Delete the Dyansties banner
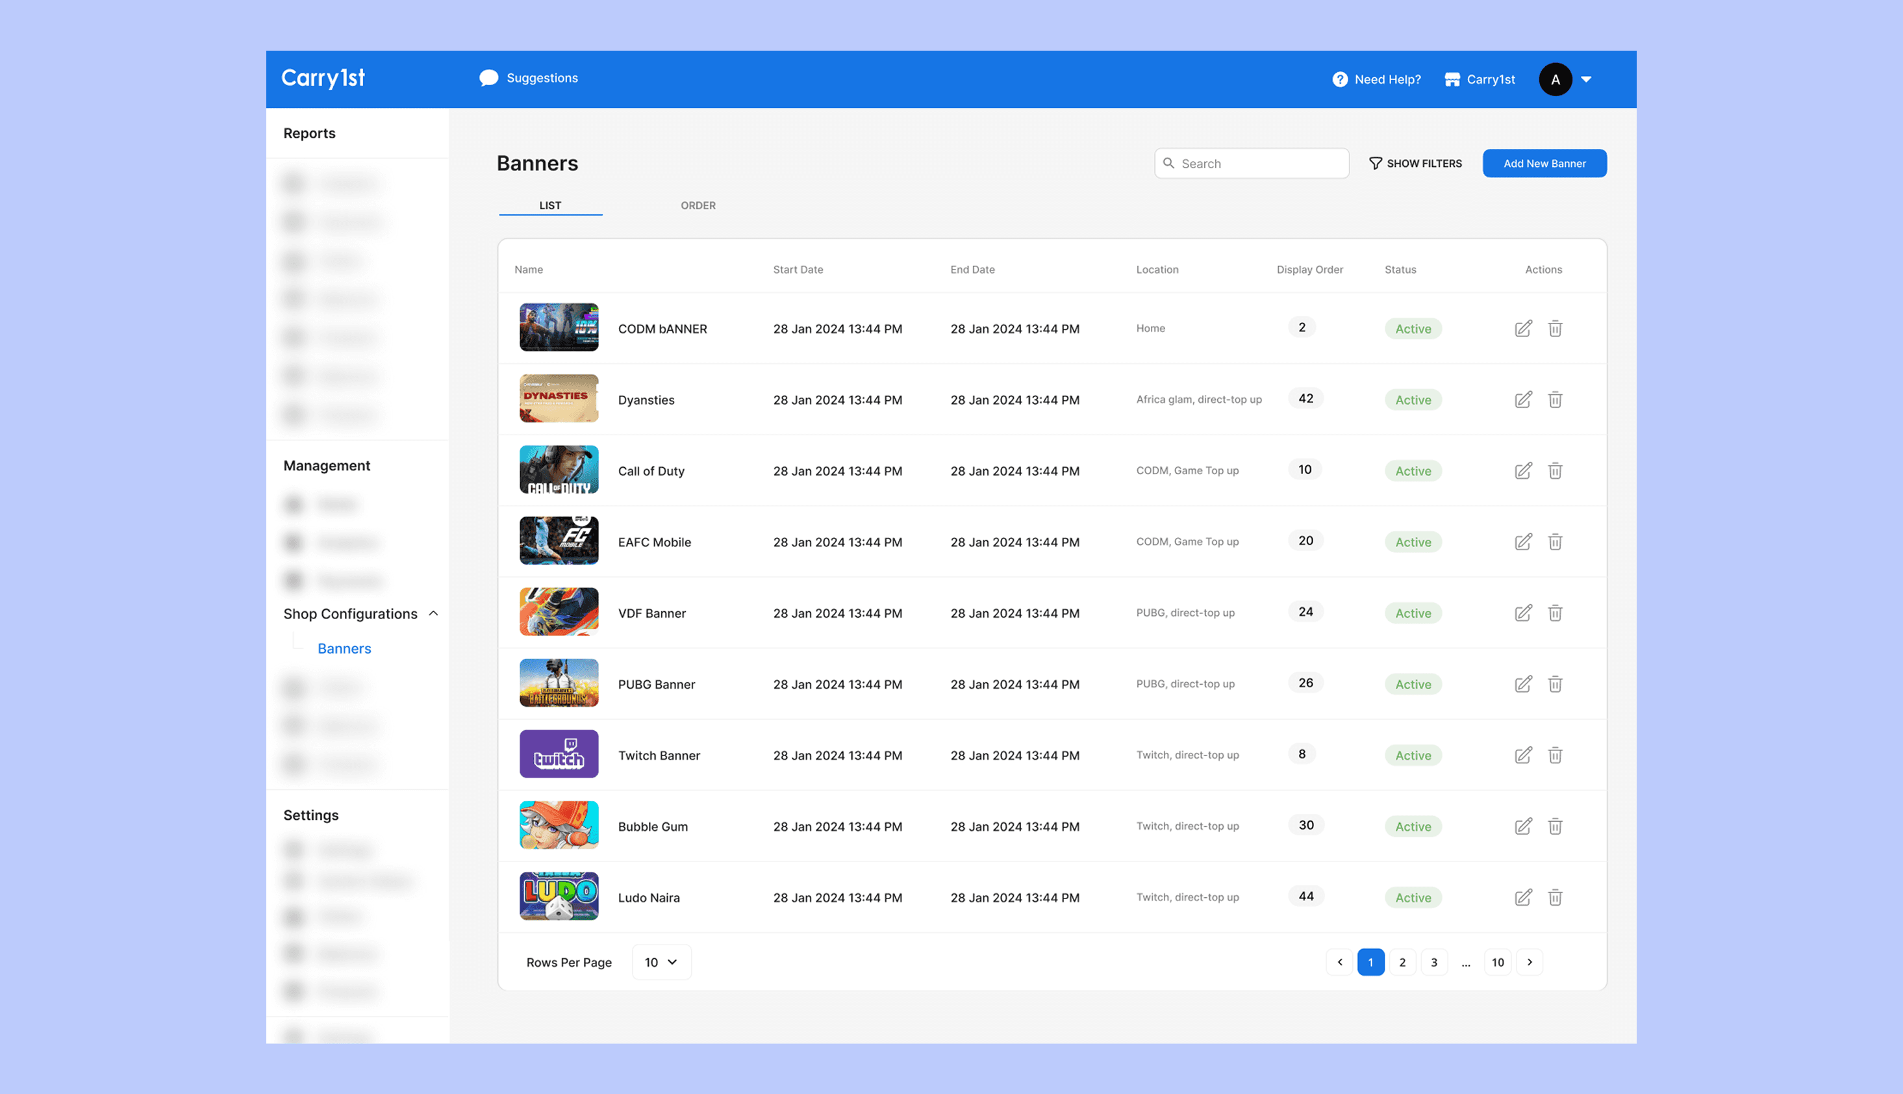The width and height of the screenshot is (1903, 1094). (1554, 400)
